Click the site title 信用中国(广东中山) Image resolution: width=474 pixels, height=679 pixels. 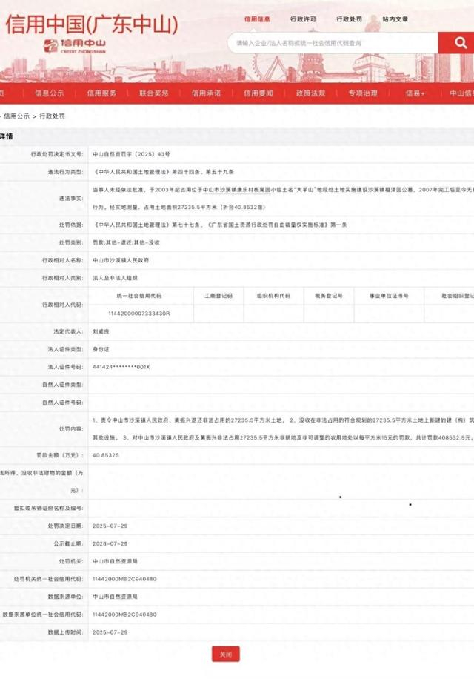[x=92, y=24]
